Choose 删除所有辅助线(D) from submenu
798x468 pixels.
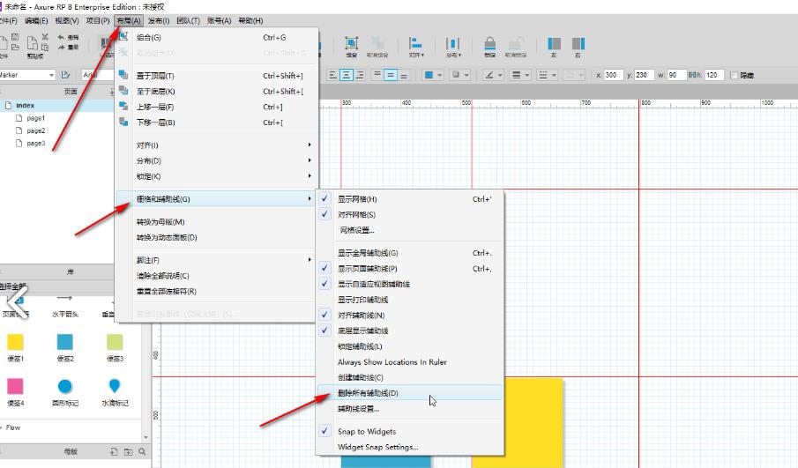[368, 393]
